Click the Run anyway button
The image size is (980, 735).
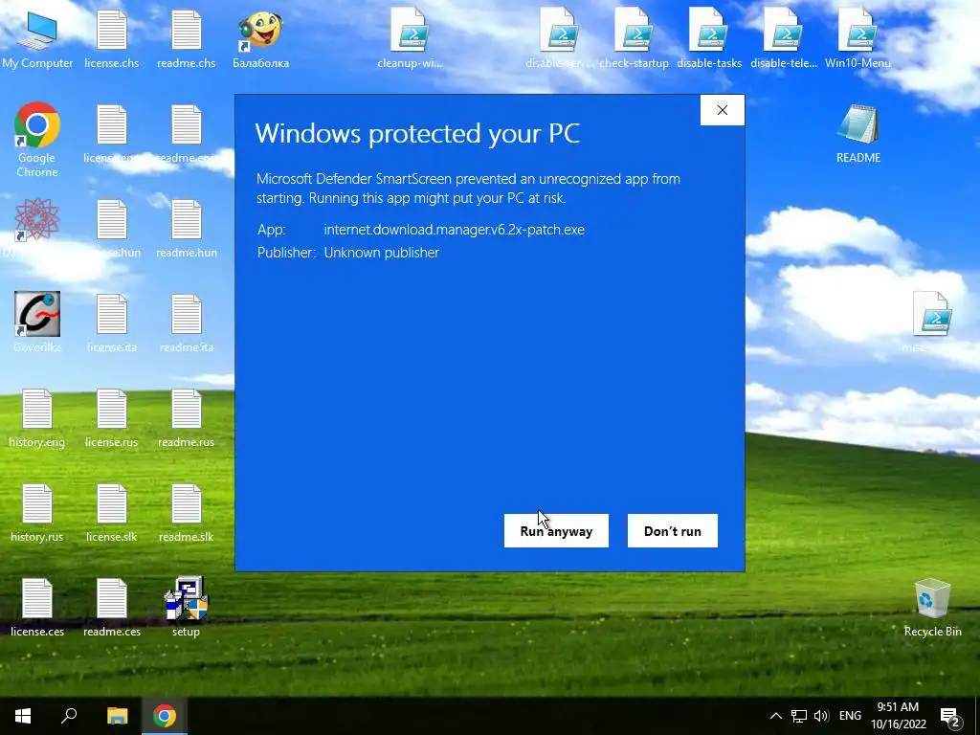coord(556,530)
